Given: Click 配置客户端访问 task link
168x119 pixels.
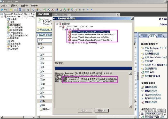Looking at the screenshot, I should [152, 76].
